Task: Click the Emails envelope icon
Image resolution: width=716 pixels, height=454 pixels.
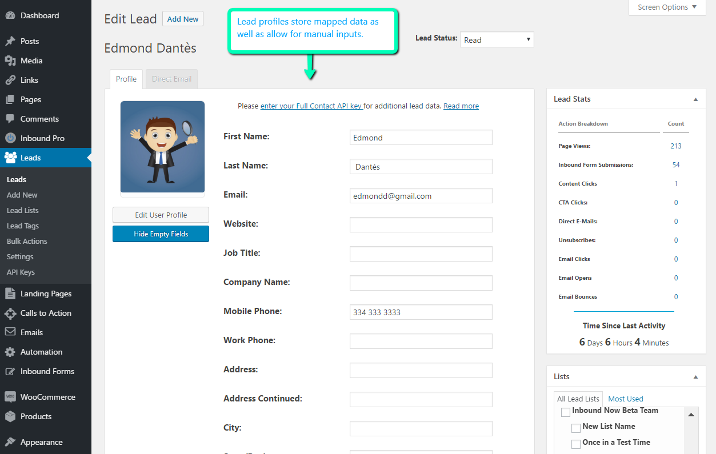Action: 10,332
